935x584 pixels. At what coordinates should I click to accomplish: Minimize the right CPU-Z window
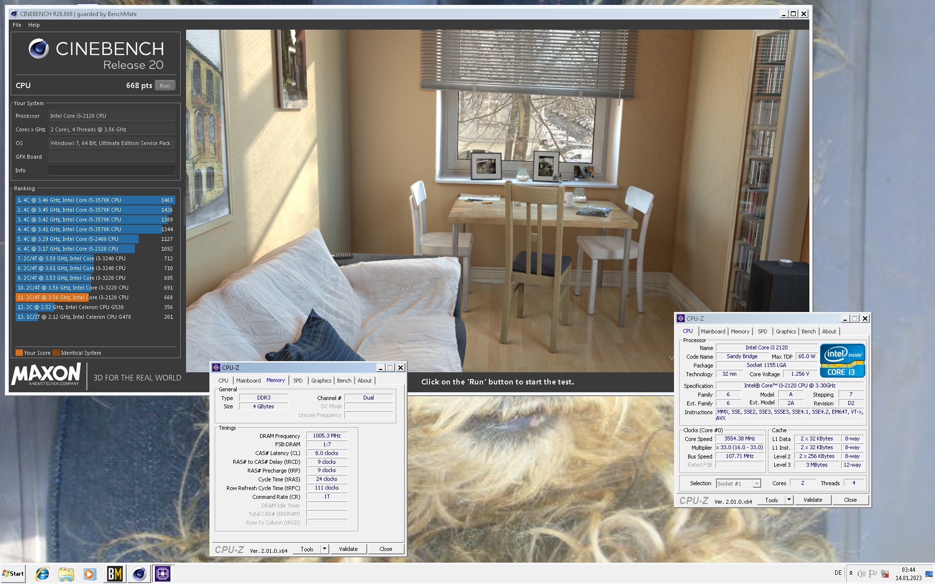pyautogui.click(x=845, y=318)
